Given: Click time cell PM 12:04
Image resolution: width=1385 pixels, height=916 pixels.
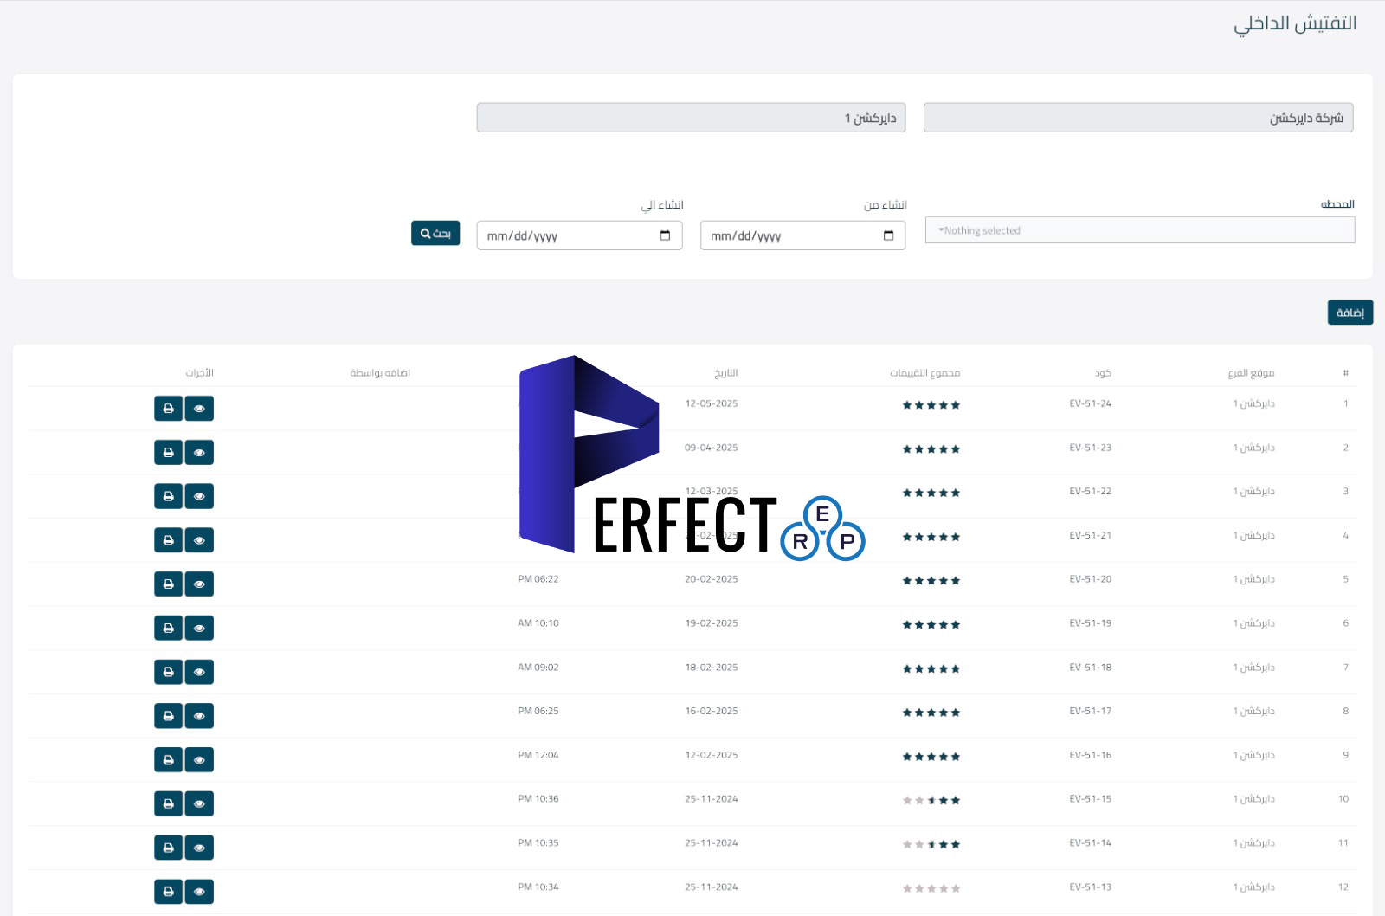Looking at the screenshot, I should click(538, 755).
